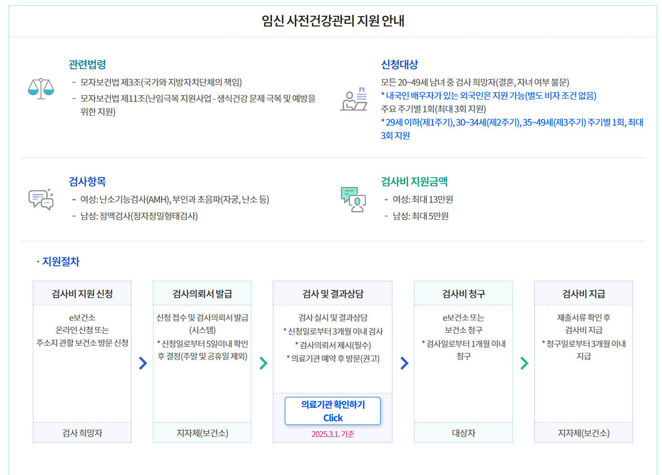Click the 검사일로부터 1개월 이내 청구 note

(x=463, y=350)
